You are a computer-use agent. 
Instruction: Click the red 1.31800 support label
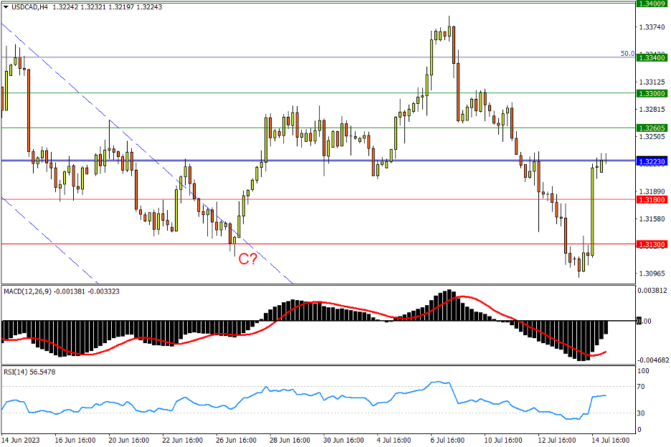pos(652,200)
